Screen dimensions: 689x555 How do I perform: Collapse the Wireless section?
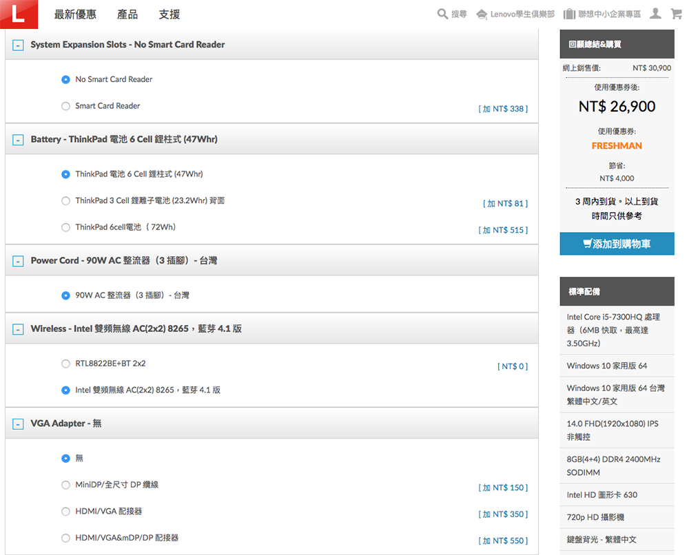[18, 329]
